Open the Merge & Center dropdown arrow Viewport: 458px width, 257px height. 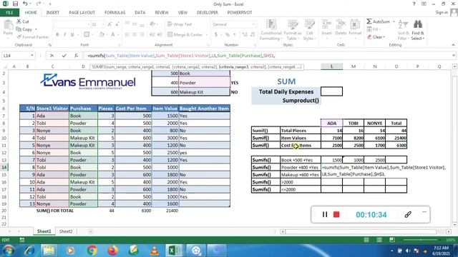pyautogui.click(x=207, y=35)
